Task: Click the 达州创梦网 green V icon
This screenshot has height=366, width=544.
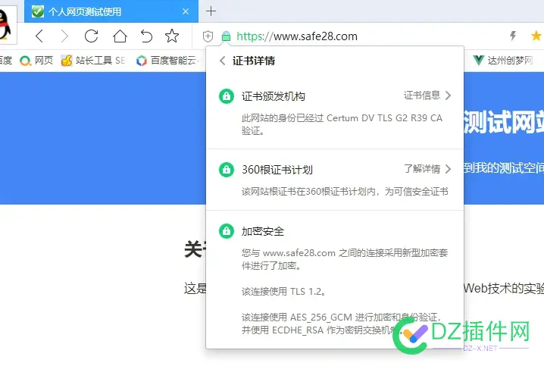Action: click(478, 61)
